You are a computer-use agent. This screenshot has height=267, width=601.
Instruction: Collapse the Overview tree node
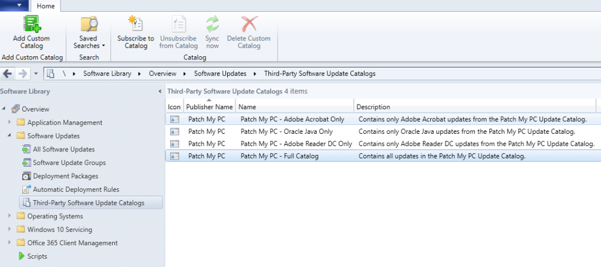pos(4,109)
